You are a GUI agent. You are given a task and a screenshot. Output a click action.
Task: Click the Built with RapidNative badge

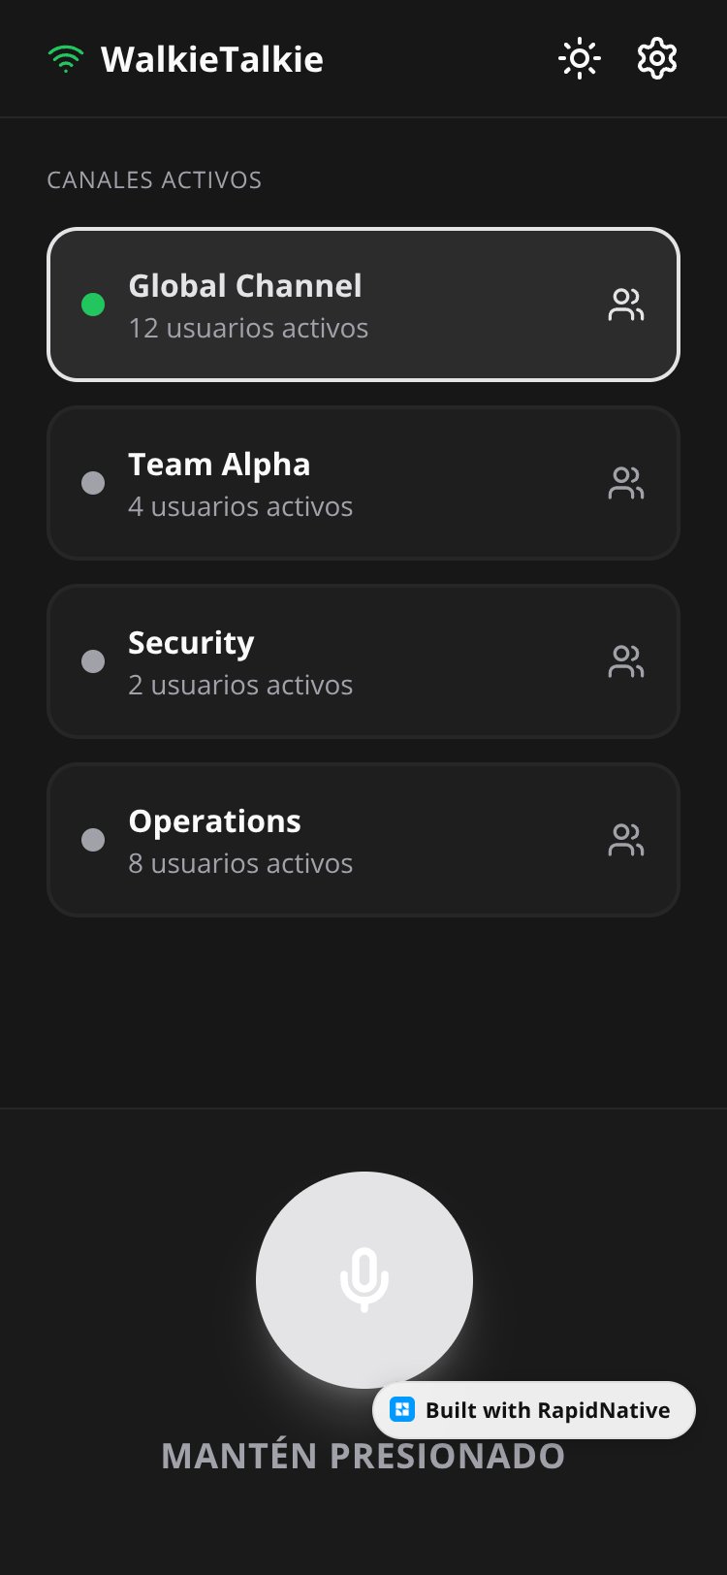(x=534, y=1410)
